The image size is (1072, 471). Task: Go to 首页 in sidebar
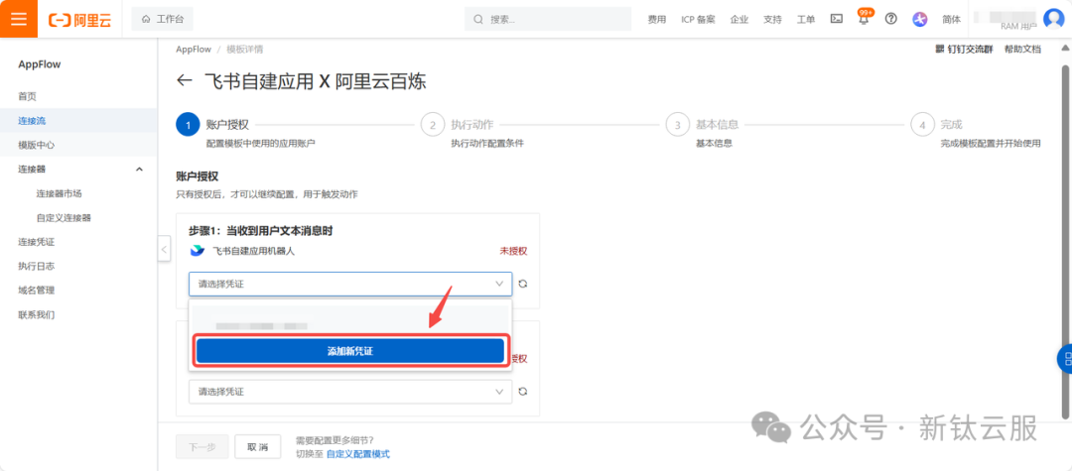tap(28, 96)
